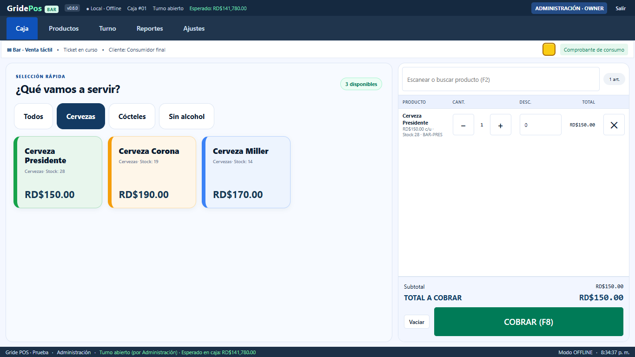Select the Comprobante de consumo badge
The image size is (635, 357).
click(x=594, y=50)
